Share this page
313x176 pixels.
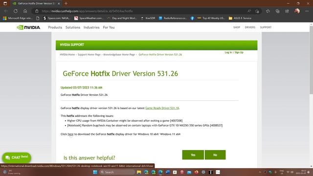point(287,11)
